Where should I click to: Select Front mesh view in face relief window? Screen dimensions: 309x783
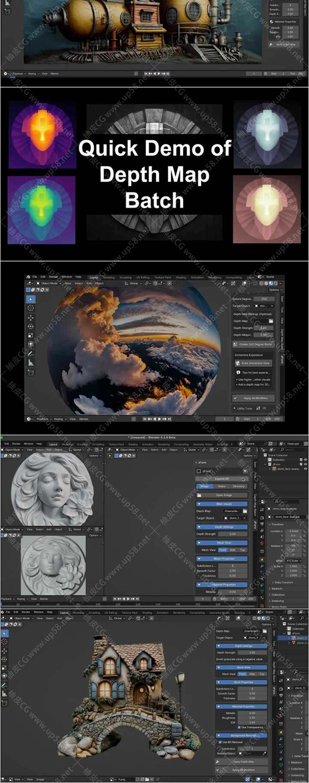[x=223, y=550]
